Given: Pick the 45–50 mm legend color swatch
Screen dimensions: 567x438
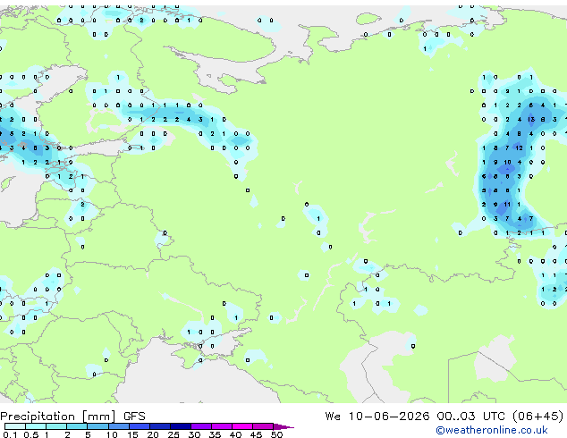Looking at the screenshot, I should point(263,426).
